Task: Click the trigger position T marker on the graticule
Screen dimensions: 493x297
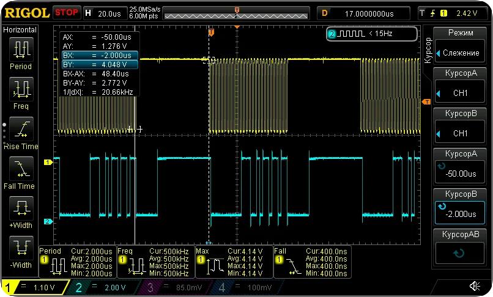Action: 211,32
